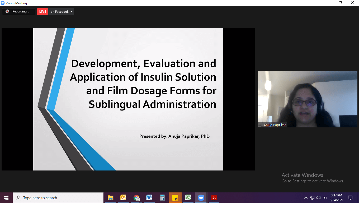Click the 'Type here to search' box
Screen dimensions: 359x203
pos(58,198)
